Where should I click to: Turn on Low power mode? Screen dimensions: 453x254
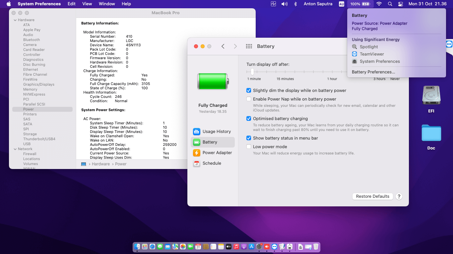(249, 147)
